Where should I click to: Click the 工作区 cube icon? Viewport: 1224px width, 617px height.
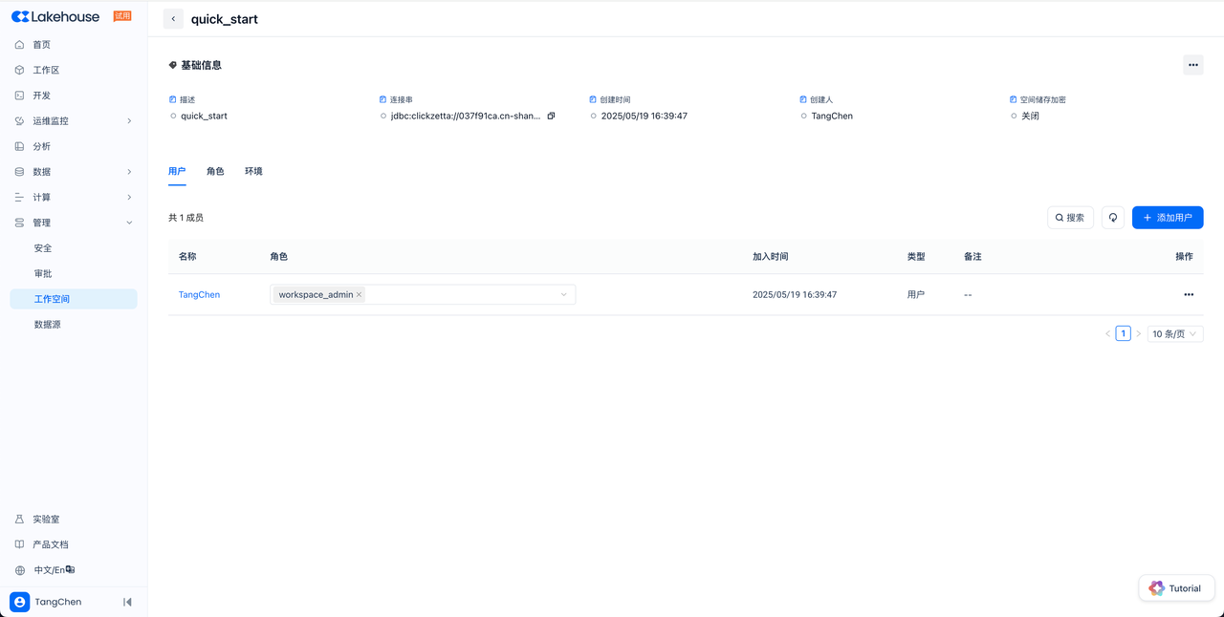19,70
